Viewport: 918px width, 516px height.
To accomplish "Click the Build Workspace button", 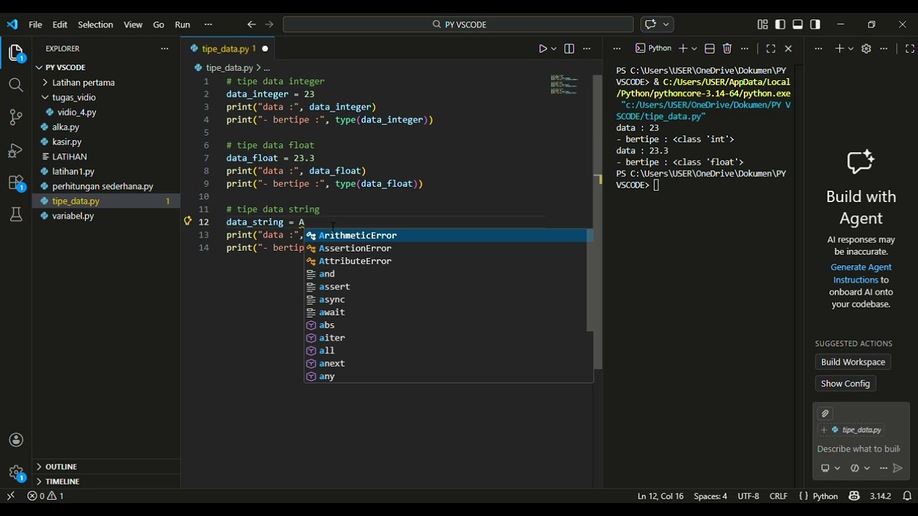I will coord(853,362).
